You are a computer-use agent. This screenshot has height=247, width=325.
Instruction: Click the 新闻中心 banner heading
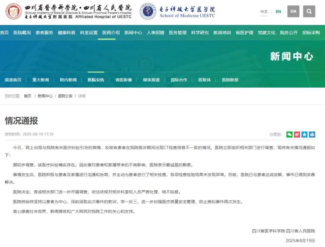point(292,56)
